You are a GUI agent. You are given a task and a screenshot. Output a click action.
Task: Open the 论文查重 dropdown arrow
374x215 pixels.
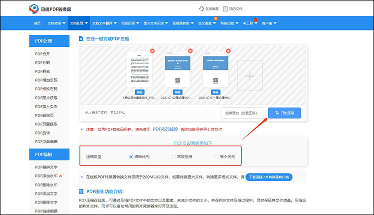click(x=214, y=23)
